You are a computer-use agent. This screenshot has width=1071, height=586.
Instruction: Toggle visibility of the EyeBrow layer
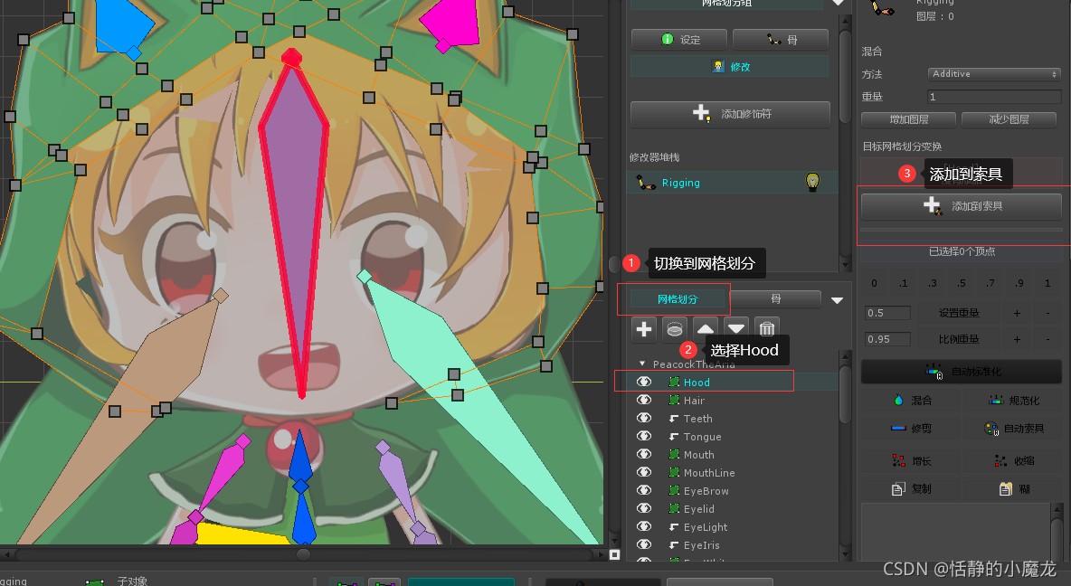coord(644,490)
